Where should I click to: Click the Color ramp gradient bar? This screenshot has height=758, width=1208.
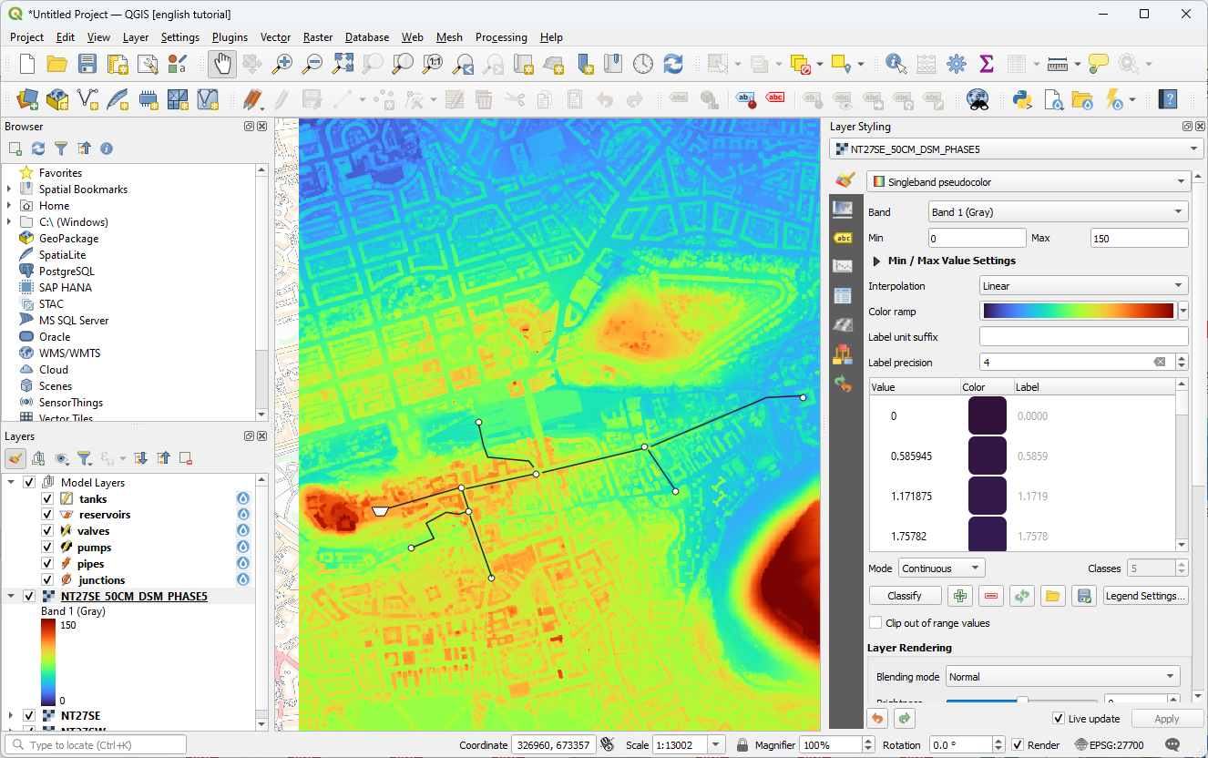click(x=1077, y=312)
